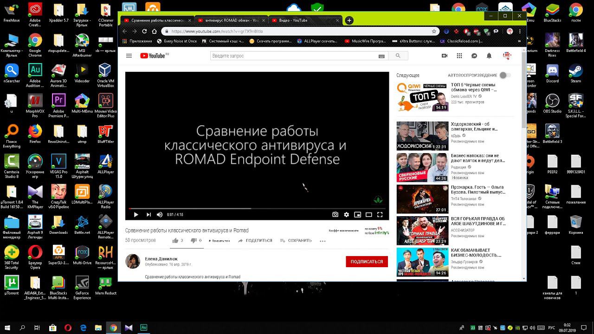Open the taskbar search icon
The image size is (594, 334).
22,328
